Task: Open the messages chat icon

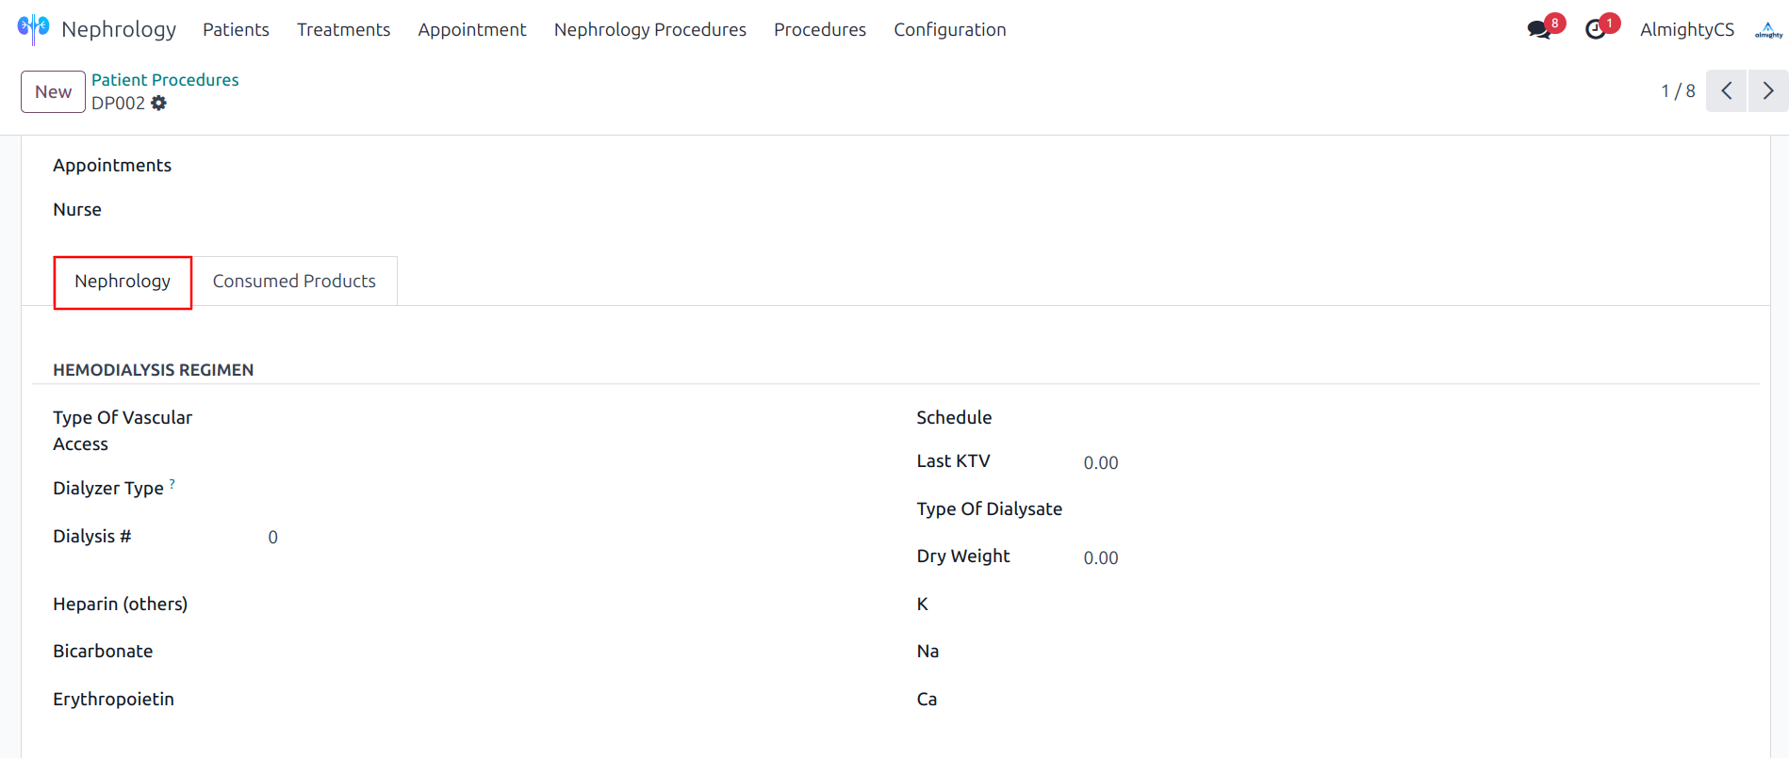Action: point(1539,29)
